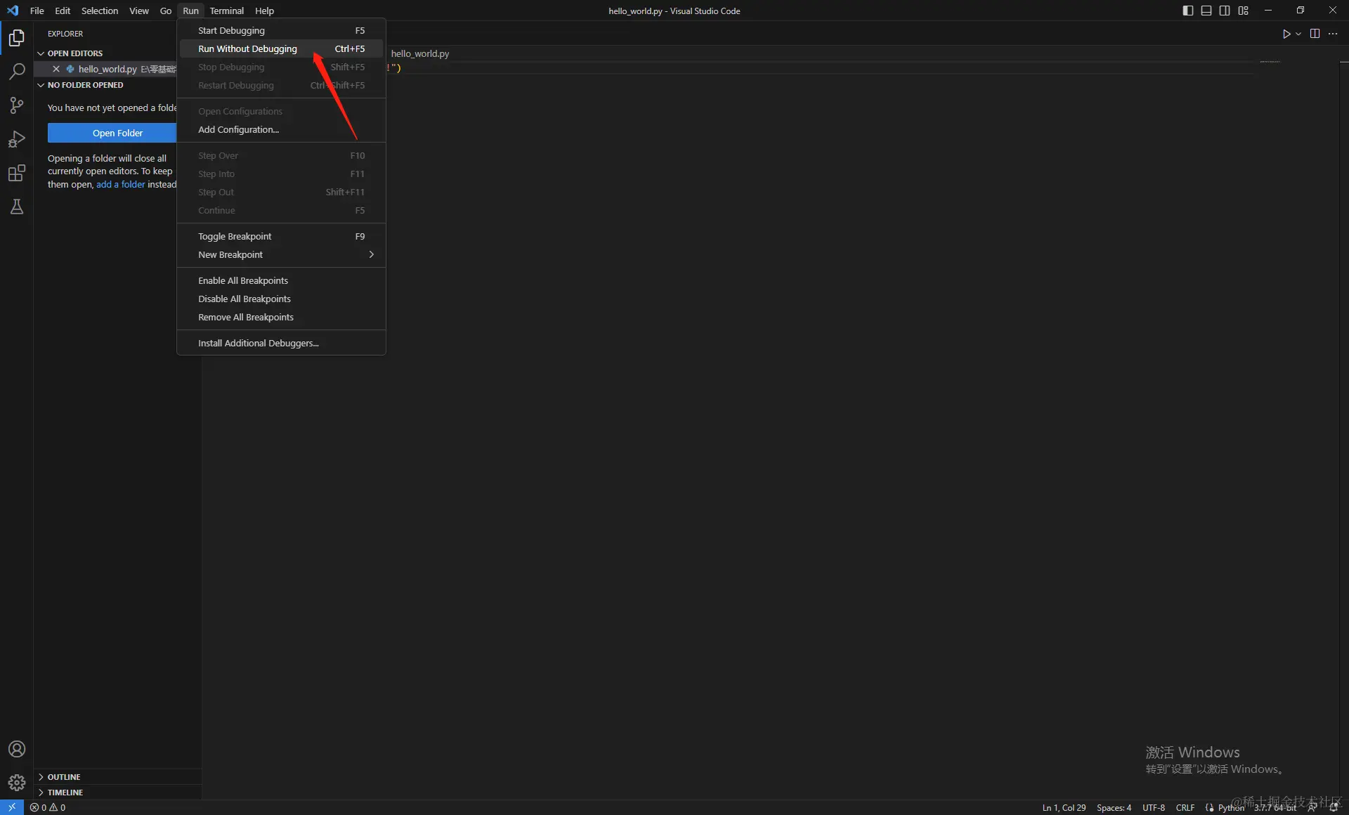The width and height of the screenshot is (1349, 815).
Task: Toggle Secondary Side Bar layout icon
Action: coord(1225,11)
